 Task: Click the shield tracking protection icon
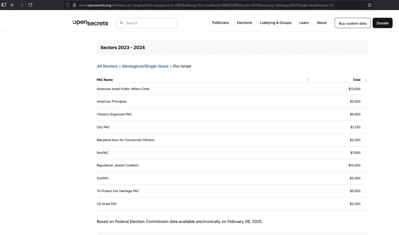(68, 5)
